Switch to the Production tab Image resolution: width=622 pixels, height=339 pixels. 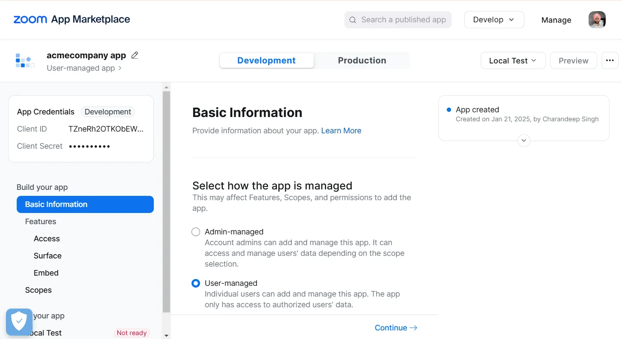click(362, 60)
